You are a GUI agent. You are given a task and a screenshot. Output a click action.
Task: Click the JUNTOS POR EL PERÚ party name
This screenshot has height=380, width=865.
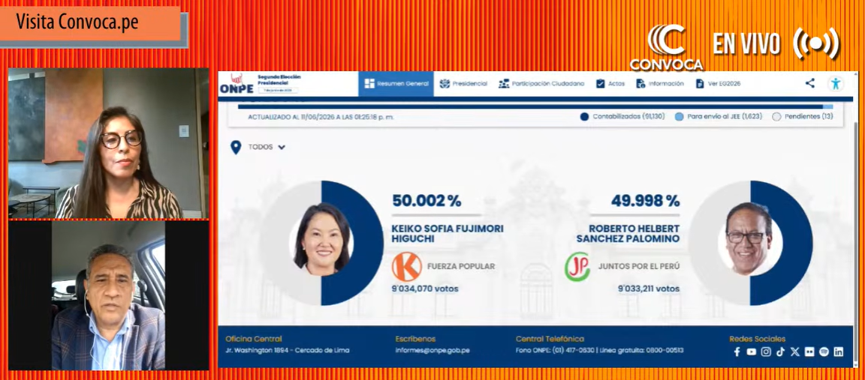click(x=639, y=267)
